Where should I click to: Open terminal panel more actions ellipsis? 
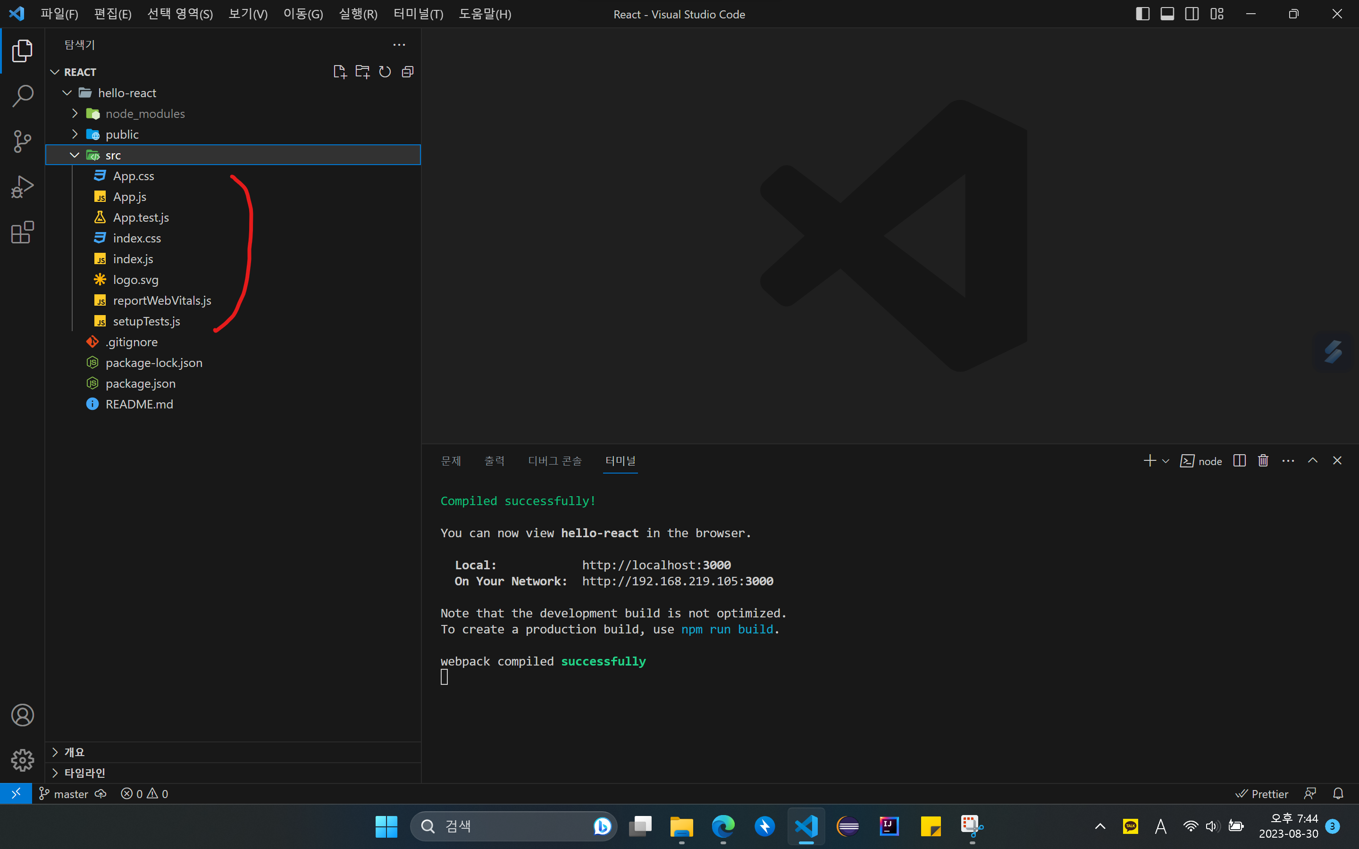click(1288, 461)
